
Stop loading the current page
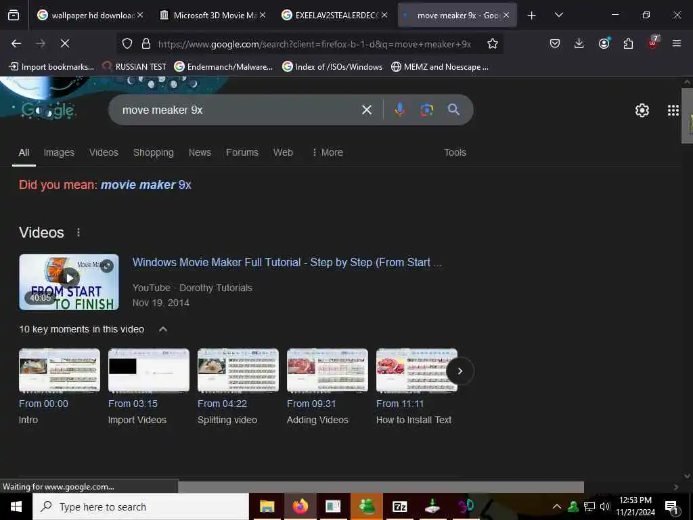tap(65, 43)
